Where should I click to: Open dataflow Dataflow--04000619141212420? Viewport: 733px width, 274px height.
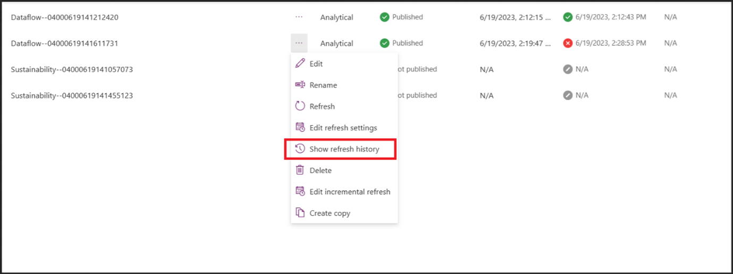click(64, 17)
